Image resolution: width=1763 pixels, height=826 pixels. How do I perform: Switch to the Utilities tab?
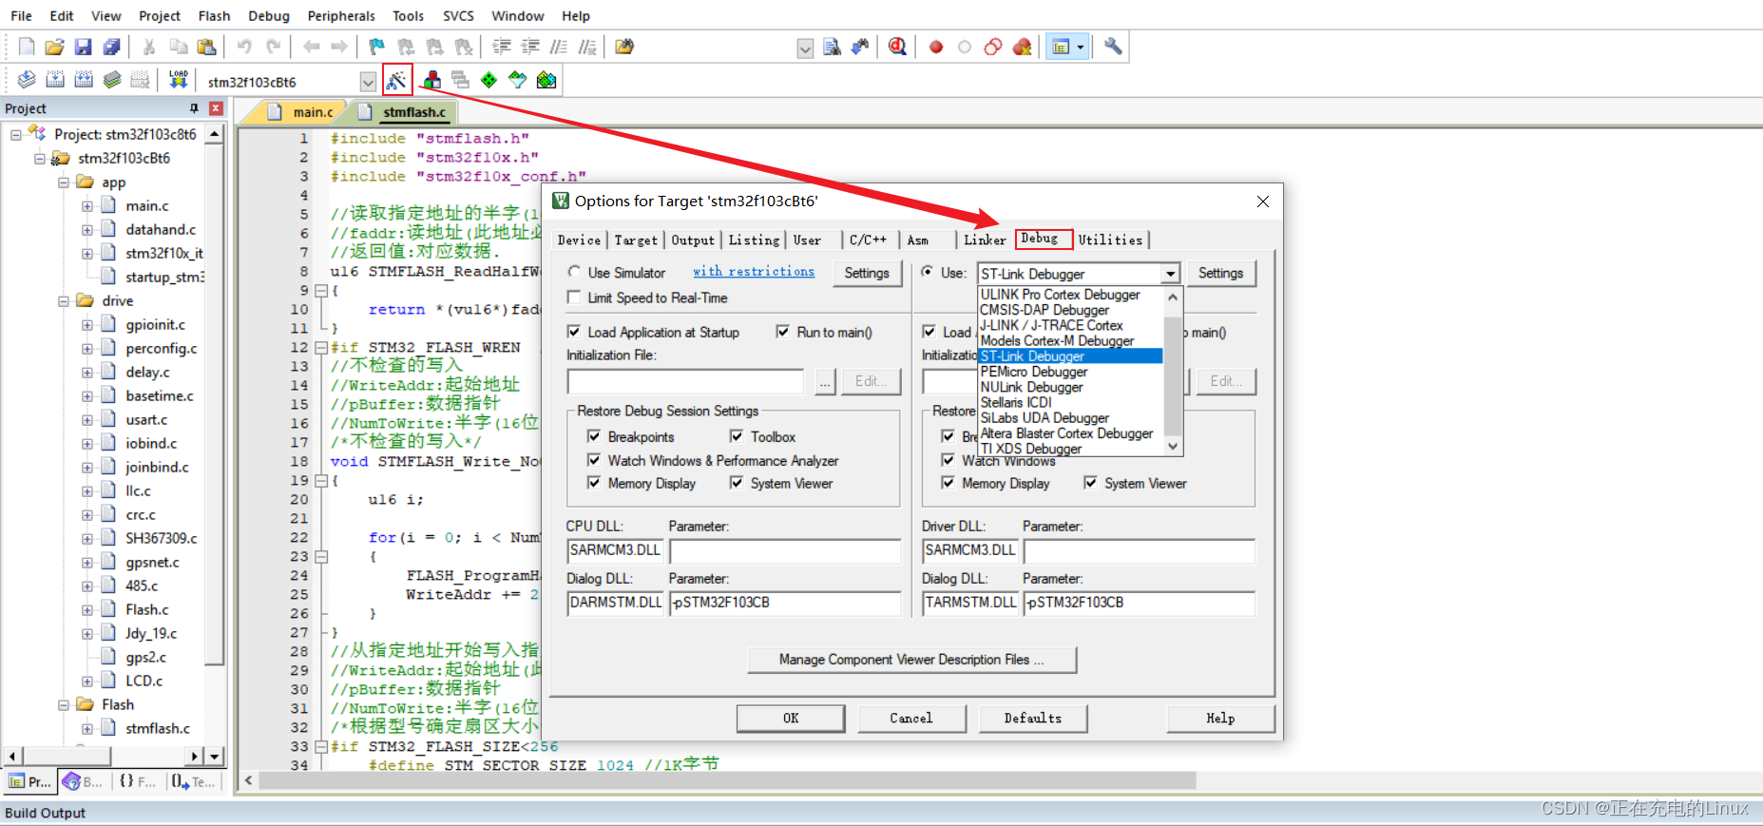[x=1110, y=240]
